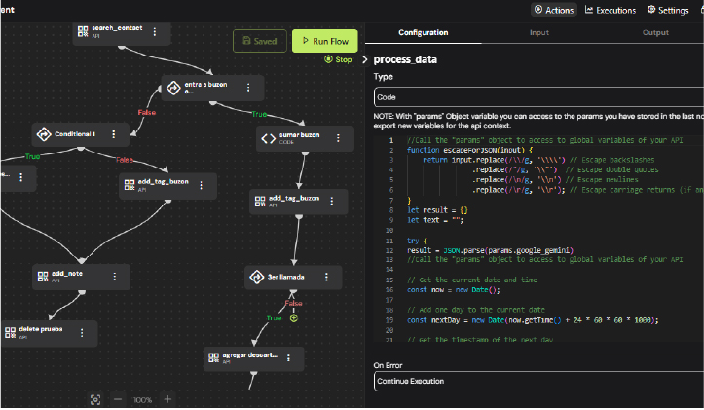This screenshot has width=704, height=410.
Task: Click the fit-to-view icon in zoom controls
Action: 95,399
